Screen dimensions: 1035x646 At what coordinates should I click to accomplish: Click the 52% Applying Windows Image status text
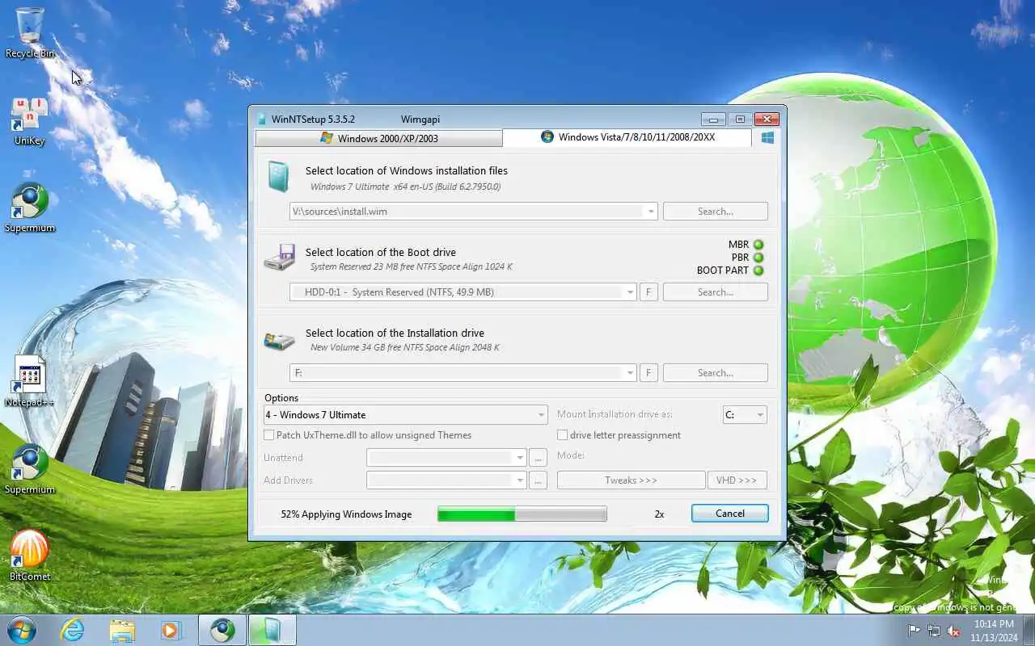click(x=346, y=514)
